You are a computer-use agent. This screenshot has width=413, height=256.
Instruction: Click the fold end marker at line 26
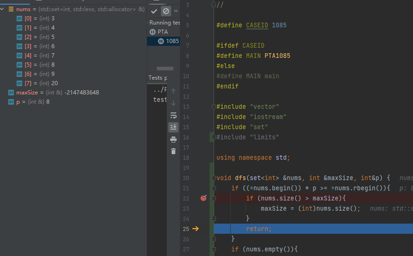214,239
